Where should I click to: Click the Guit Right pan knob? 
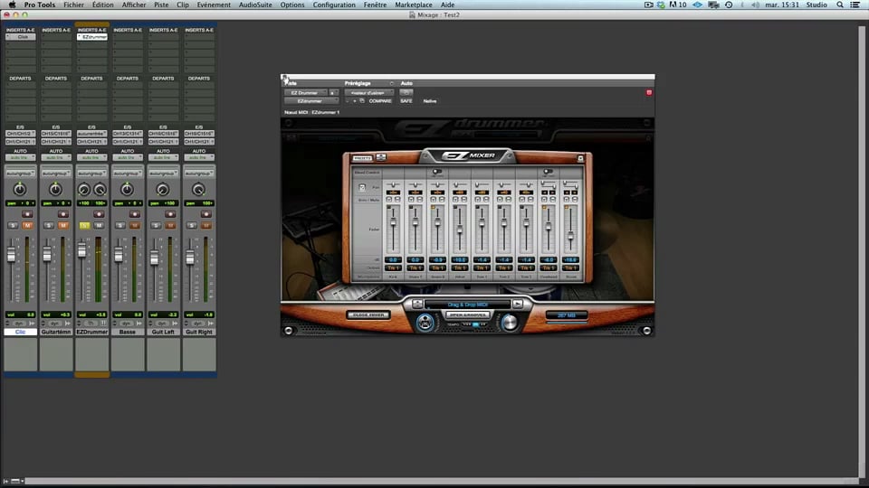pyautogui.click(x=198, y=190)
